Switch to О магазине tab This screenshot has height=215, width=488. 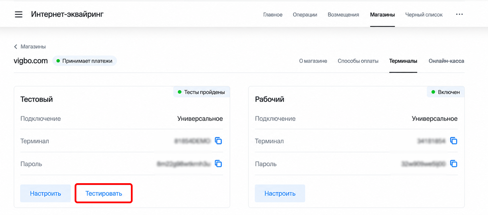pyautogui.click(x=313, y=61)
